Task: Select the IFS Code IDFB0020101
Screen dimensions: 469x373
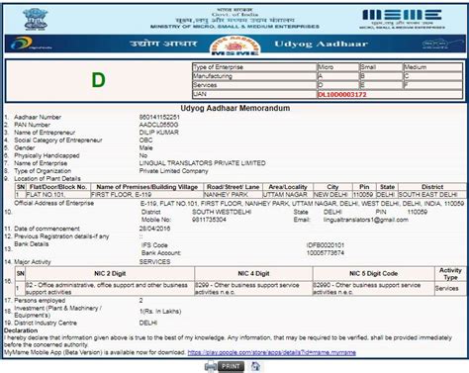Action: click(x=326, y=245)
